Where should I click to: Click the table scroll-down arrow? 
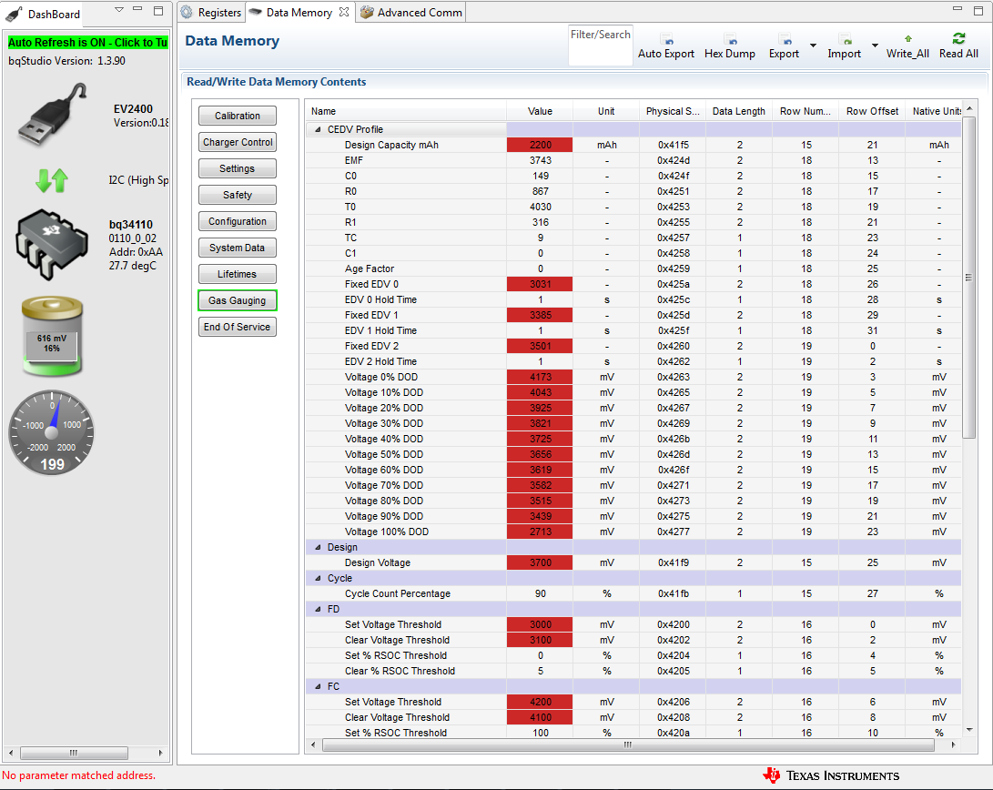[969, 731]
